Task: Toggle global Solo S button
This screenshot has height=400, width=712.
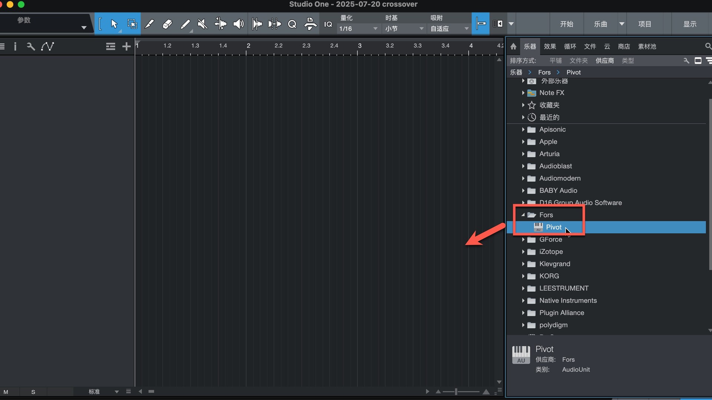Action: (x=33, y=392)
